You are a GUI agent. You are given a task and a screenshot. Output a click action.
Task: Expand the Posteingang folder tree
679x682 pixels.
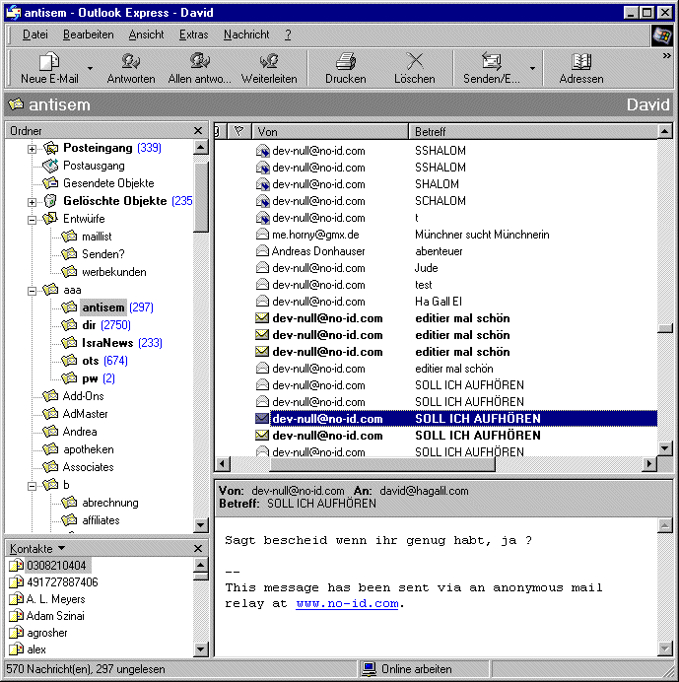32,149
